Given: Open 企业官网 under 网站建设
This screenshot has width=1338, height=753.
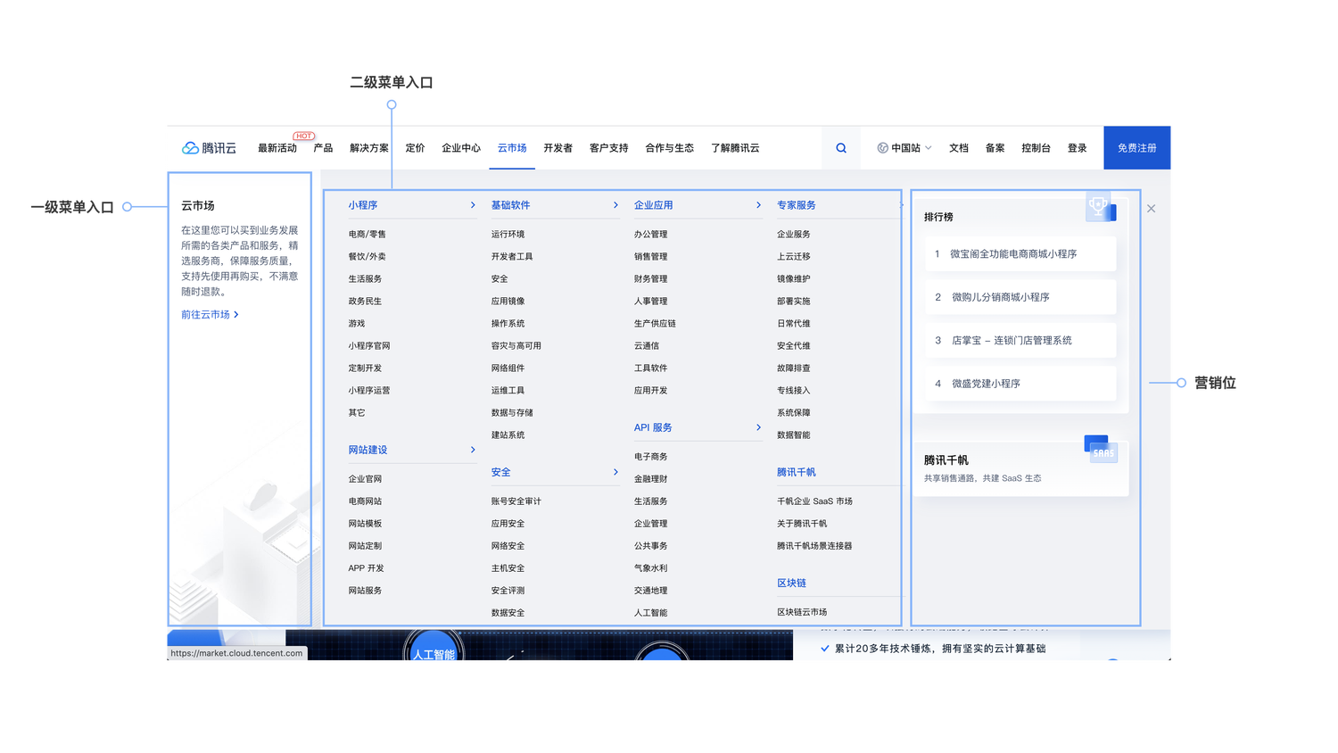Looking at the screenshot, I should pyautogui.click(x=365, y=479).
